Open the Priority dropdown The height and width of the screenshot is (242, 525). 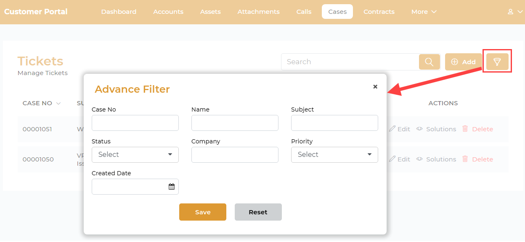coord(334,155)
